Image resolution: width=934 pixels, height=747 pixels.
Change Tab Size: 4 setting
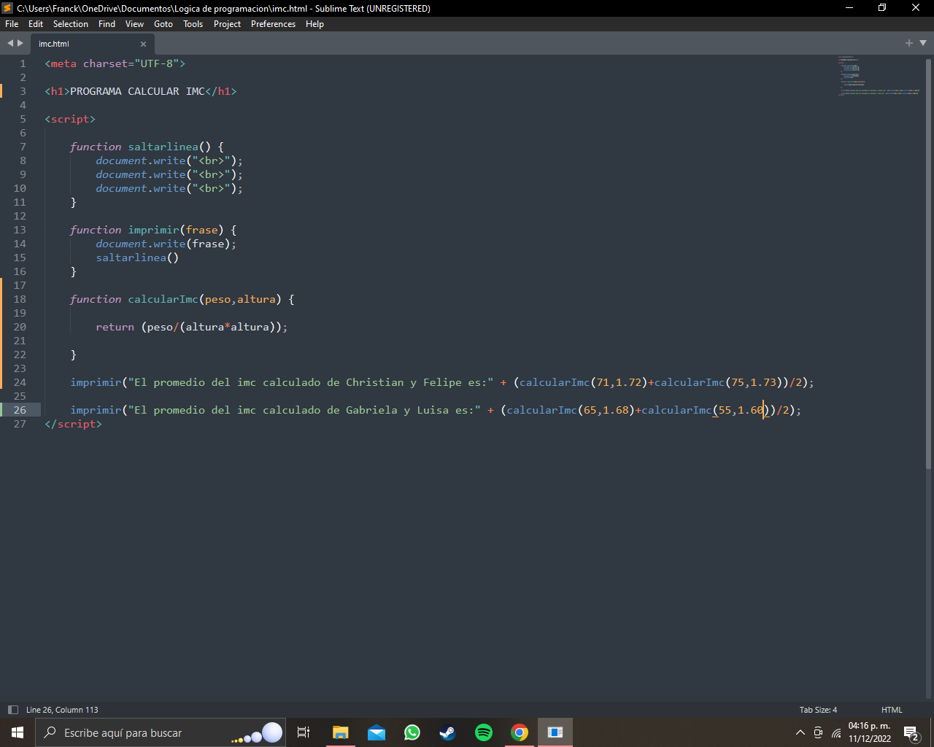point(818,710)
